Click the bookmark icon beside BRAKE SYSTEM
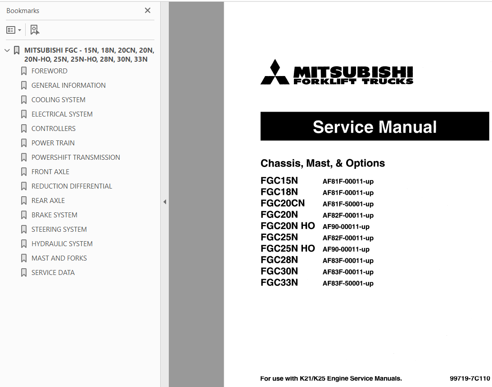 pyautogui.click(x=24, y=216)
